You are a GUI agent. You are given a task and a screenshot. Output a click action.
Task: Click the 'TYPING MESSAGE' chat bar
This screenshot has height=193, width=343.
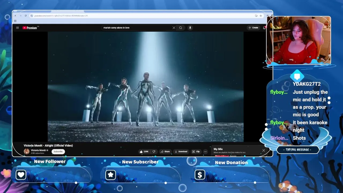pos(297,150)
